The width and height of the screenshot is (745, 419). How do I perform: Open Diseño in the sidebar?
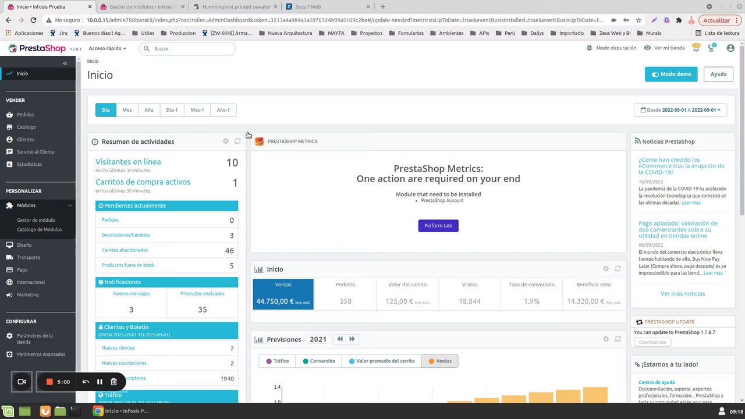(24, 245)
